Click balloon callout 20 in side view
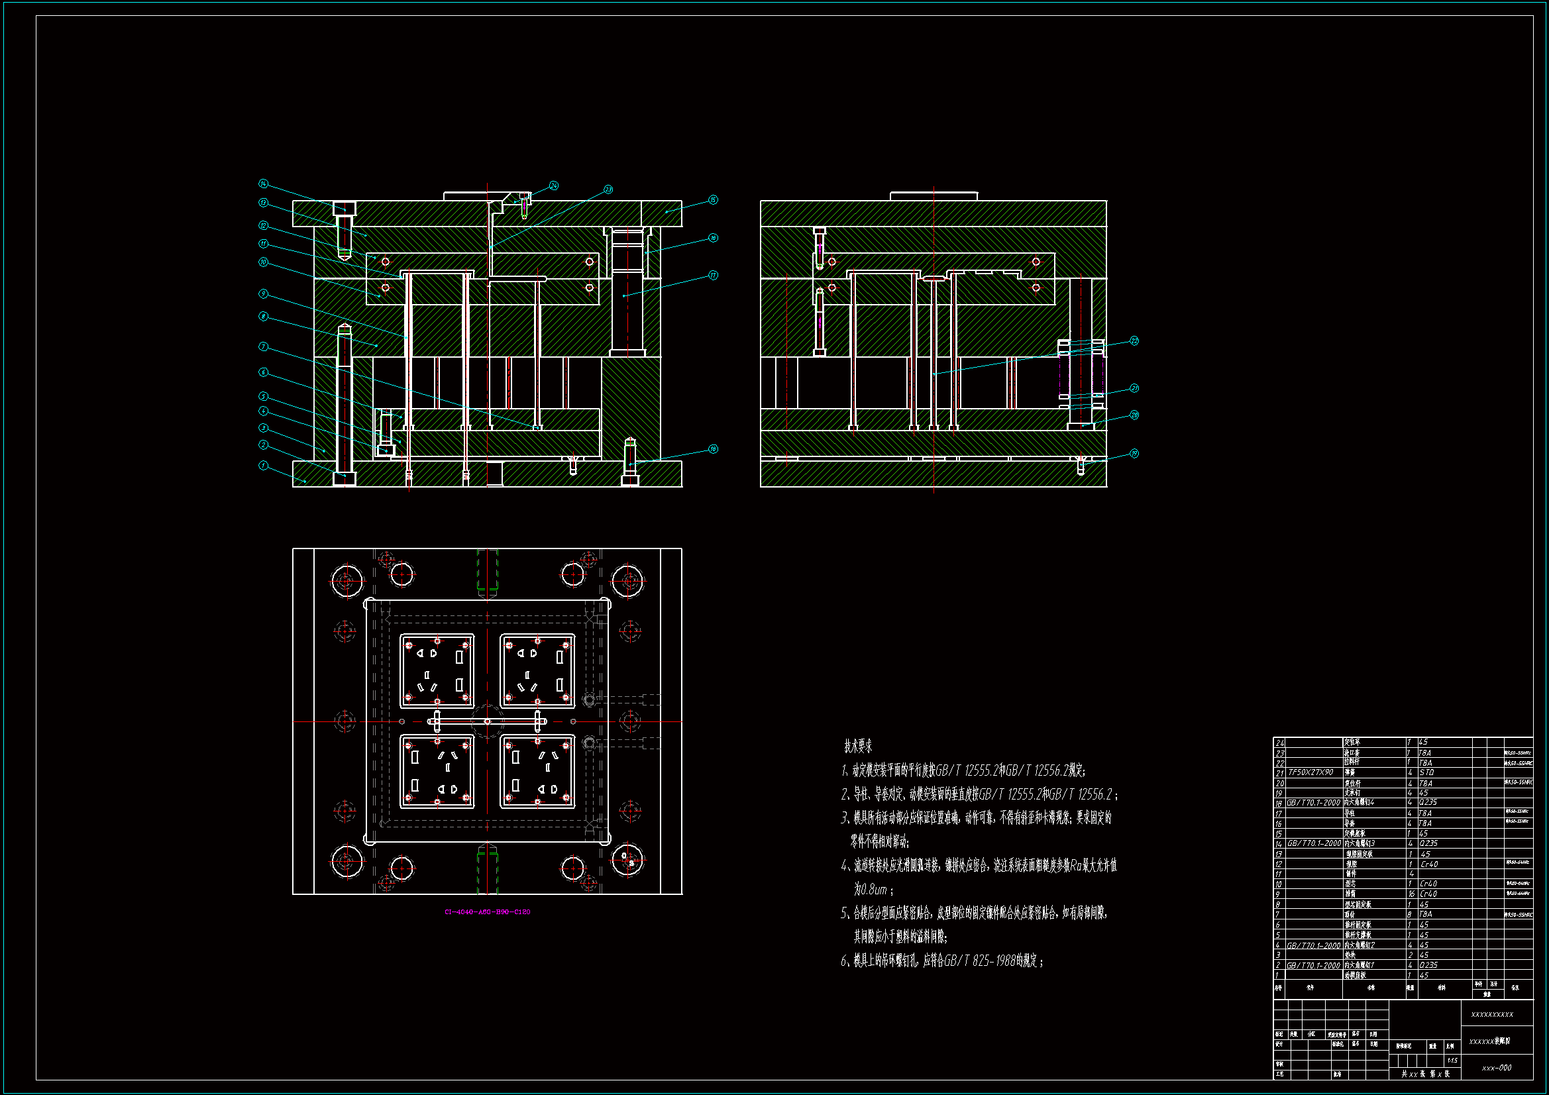 coord(1134,415)
